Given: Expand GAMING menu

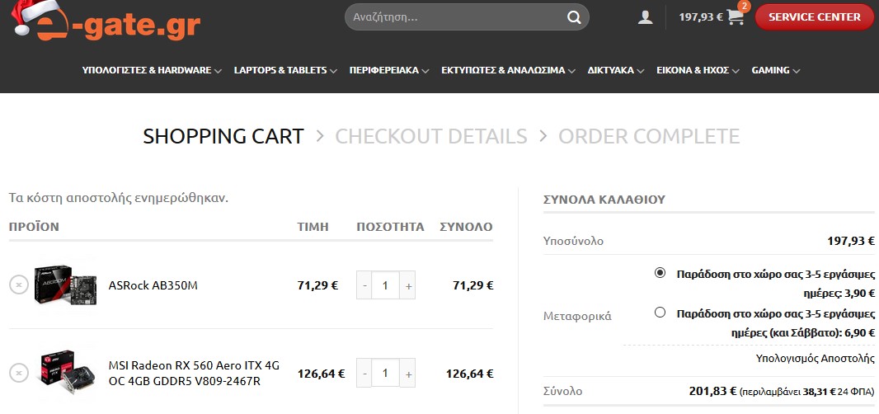Looking at the screenshot, I should [776, 70].
